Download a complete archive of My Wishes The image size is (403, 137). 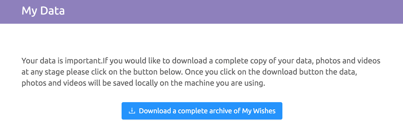pos(202,111)
